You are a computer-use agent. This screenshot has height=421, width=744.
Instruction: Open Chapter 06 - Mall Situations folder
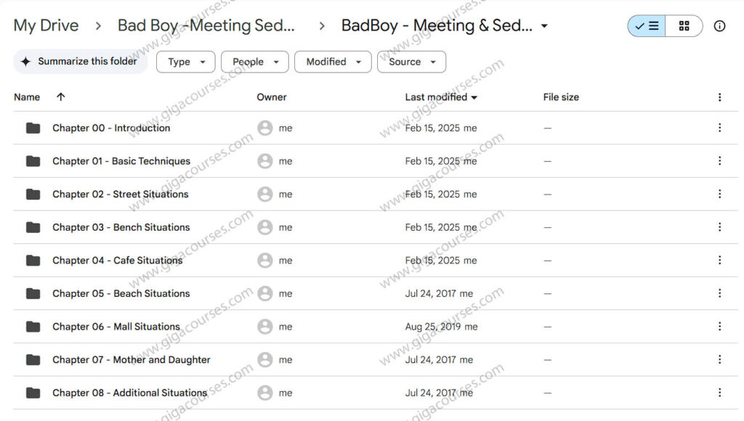tap(116, 327)
